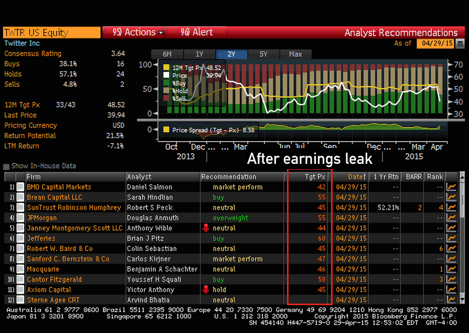Open report document icon for Macquarie row
Image resolution: width=469 pixels, height=333 pixels.
point(20,269)
